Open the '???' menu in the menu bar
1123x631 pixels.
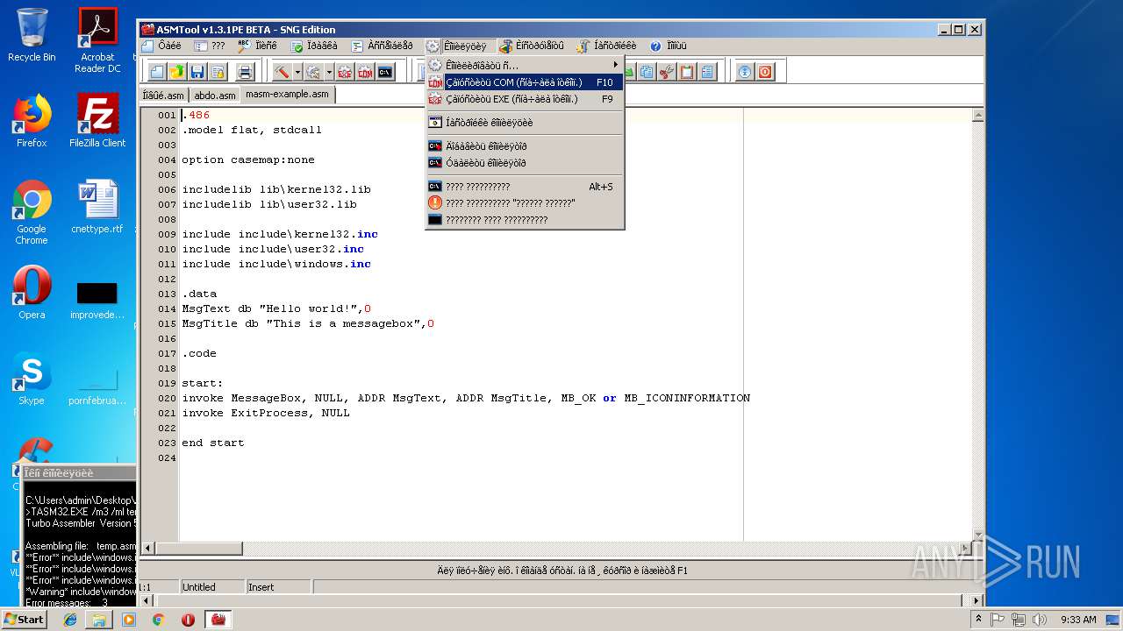(x=210, y=46)
